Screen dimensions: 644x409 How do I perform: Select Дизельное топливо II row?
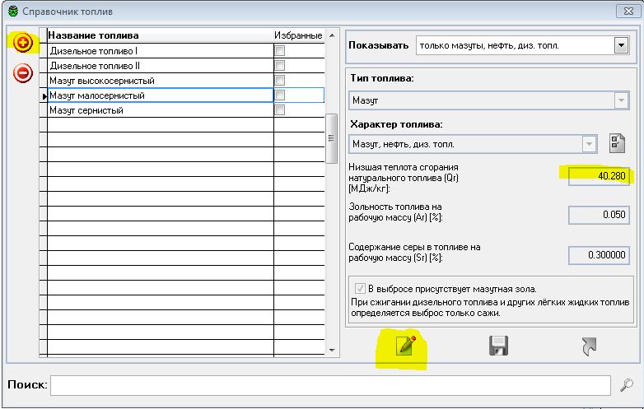point(156,66)
